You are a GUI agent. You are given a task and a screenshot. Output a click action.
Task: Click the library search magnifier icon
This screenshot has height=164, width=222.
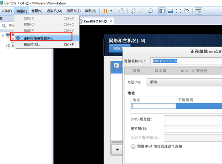[4, 26]
